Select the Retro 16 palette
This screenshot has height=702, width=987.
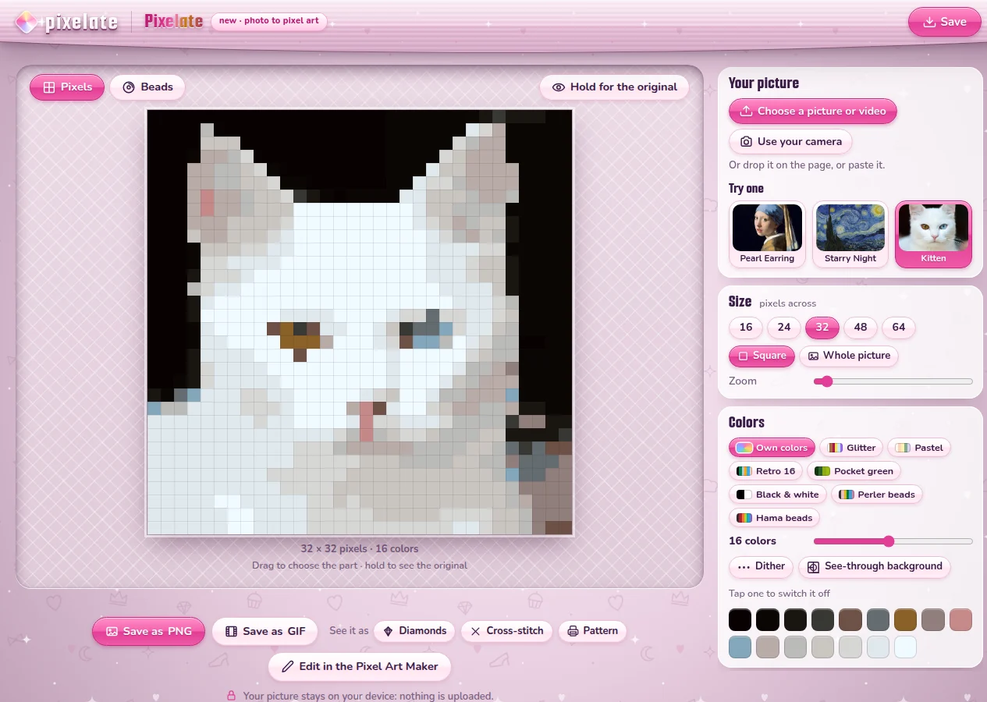(766, 471)
